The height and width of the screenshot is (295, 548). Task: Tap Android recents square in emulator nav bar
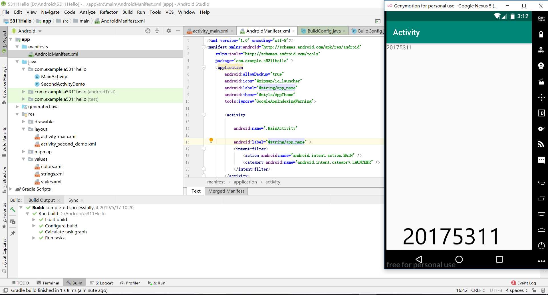tap(499, 259)
